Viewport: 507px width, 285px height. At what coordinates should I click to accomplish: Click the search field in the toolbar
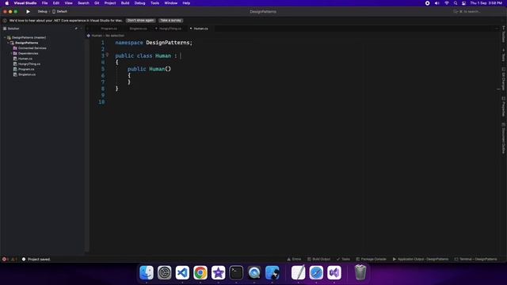468,12
